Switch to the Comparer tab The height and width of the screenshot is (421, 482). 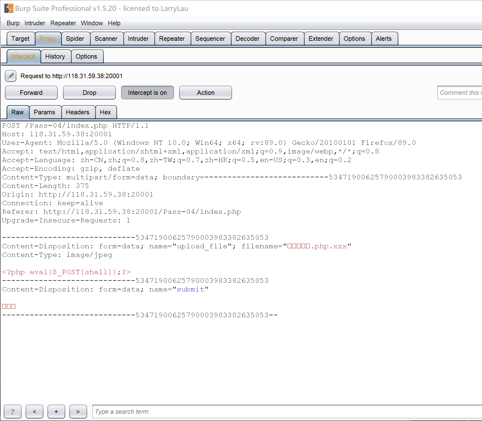point(284,39)
